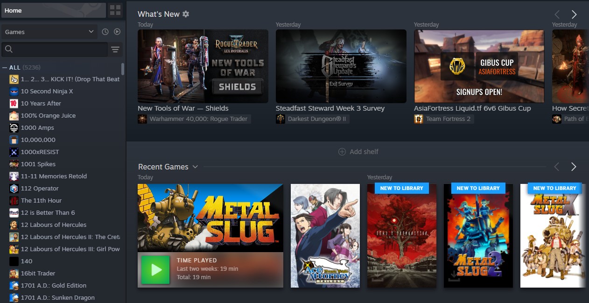Open Metal Slug 2 cover
The height and width of the screenshot is (303, 589).
tap(478, 236)
